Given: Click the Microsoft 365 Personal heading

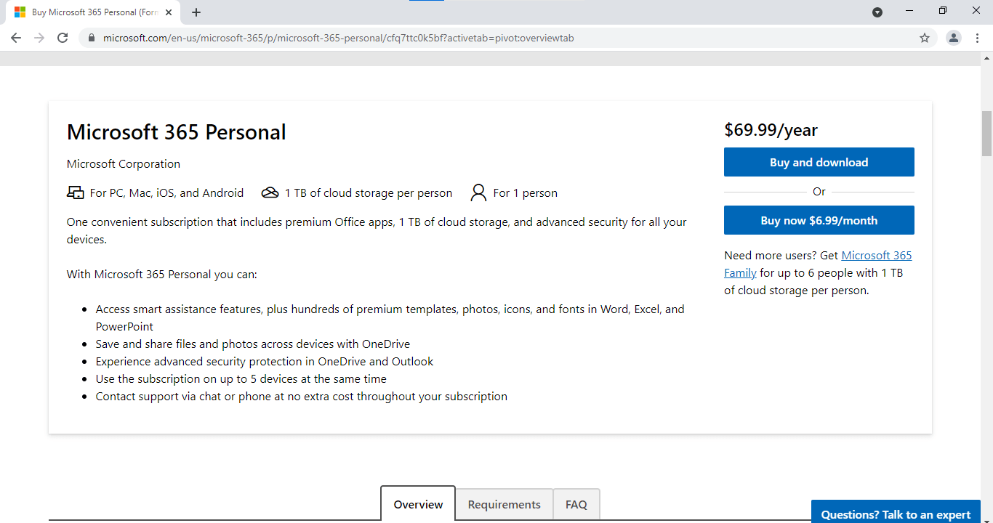Looking at the screenshot, I should [176, 131].
